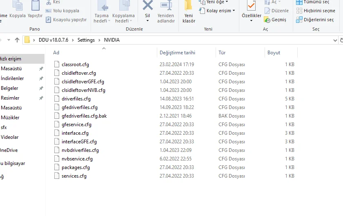The height and width of the screenshot is (216, 343).
Task: Click NVIDIA in the address path
Action: tap(112, 40)
